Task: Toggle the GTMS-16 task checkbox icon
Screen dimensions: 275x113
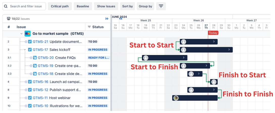Action: [30, 82]
